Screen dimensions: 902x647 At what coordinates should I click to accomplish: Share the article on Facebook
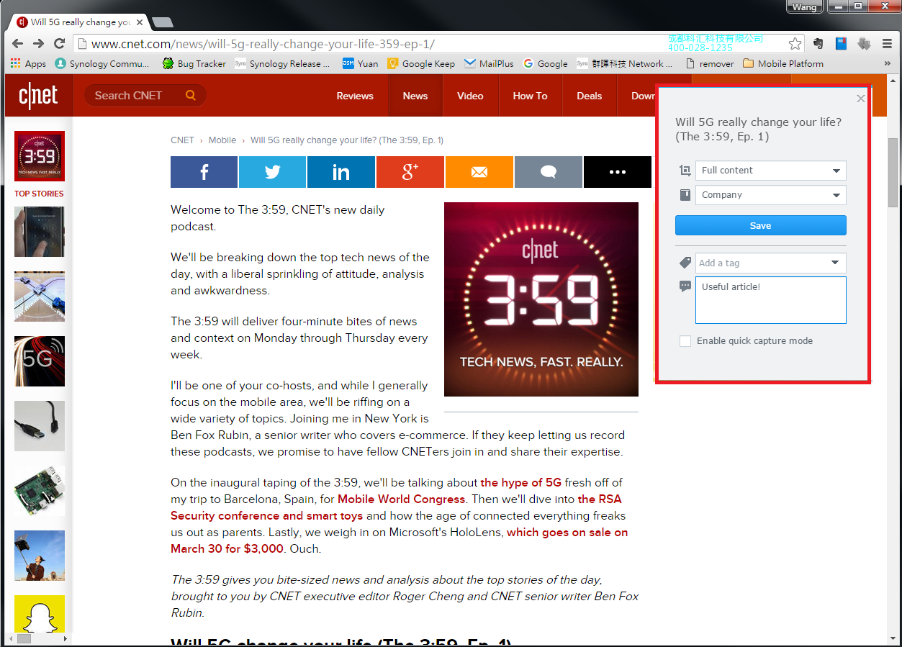(x=204, y=172)
